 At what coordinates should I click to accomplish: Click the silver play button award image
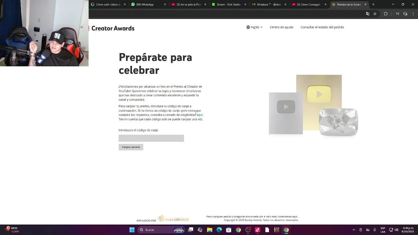pyautogui.click(x=286, y=113)
